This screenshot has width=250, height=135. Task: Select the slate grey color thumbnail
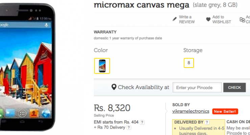(102, 66)
